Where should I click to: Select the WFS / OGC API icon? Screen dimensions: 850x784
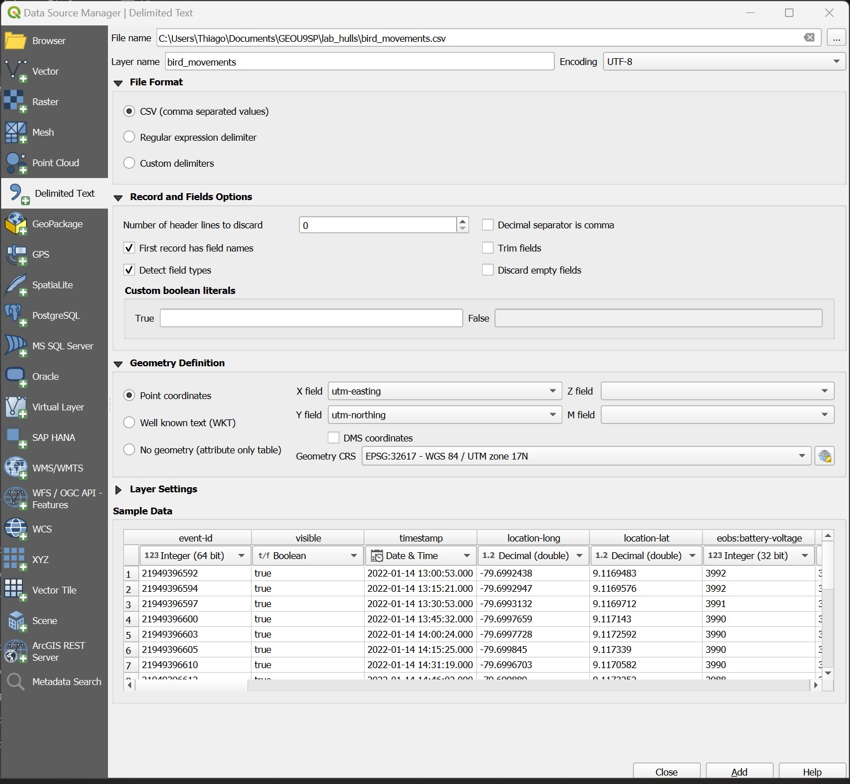(15, 499)
